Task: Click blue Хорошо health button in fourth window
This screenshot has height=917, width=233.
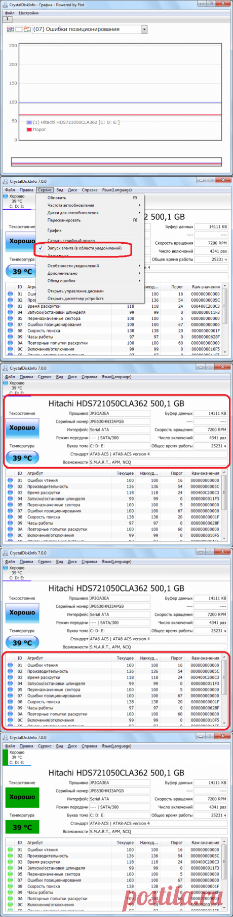Action: coord(22,613)
